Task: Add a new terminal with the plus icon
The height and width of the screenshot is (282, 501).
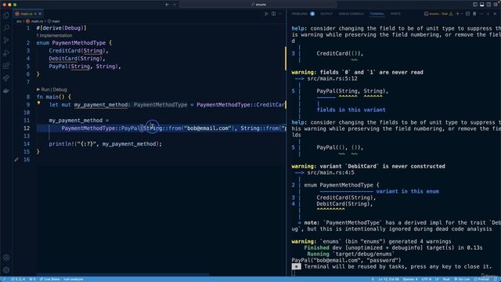Action: (457, 14)
